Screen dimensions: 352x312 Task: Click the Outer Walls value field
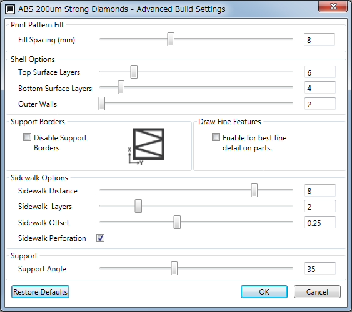(x=320, y=104)
